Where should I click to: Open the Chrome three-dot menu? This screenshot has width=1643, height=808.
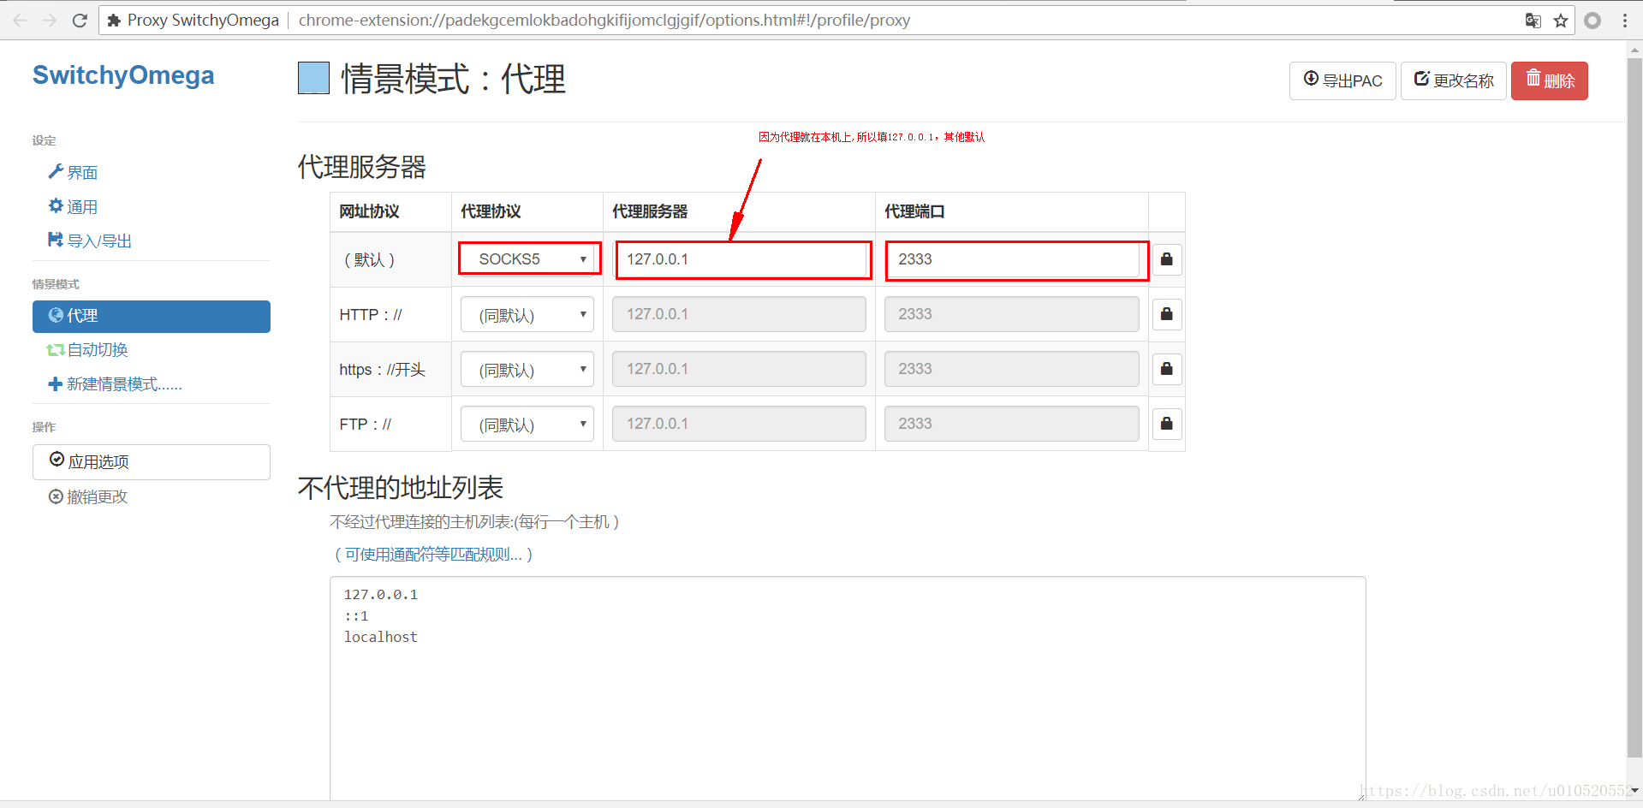tap(1624, 20)
